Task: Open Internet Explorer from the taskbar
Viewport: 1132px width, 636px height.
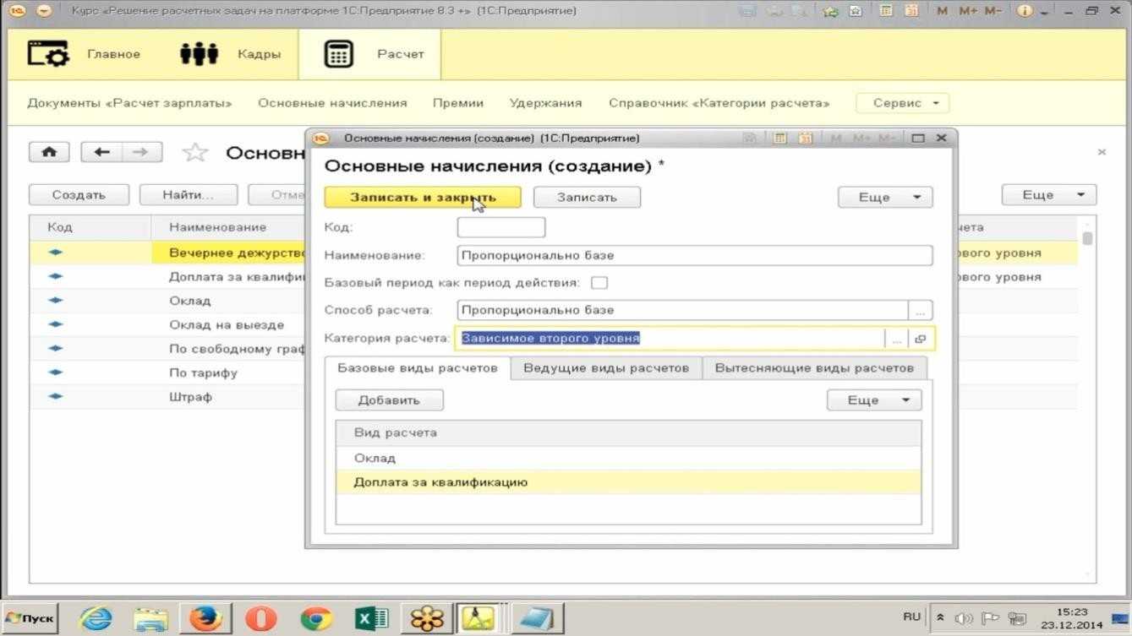Action: click(96, 619)
